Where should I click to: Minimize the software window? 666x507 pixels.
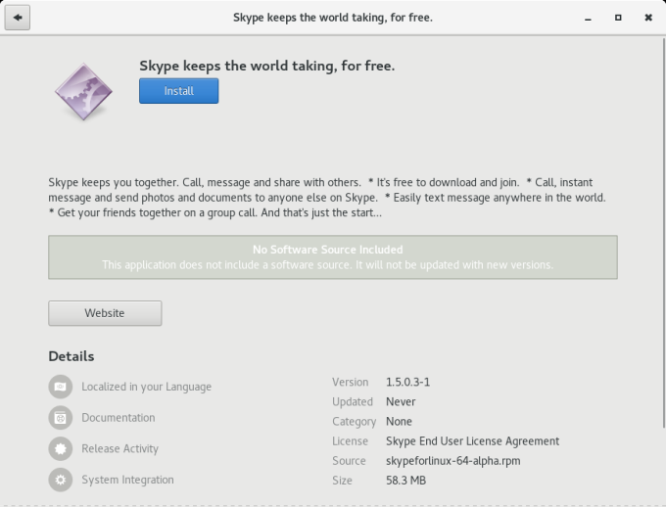point(588,18)
